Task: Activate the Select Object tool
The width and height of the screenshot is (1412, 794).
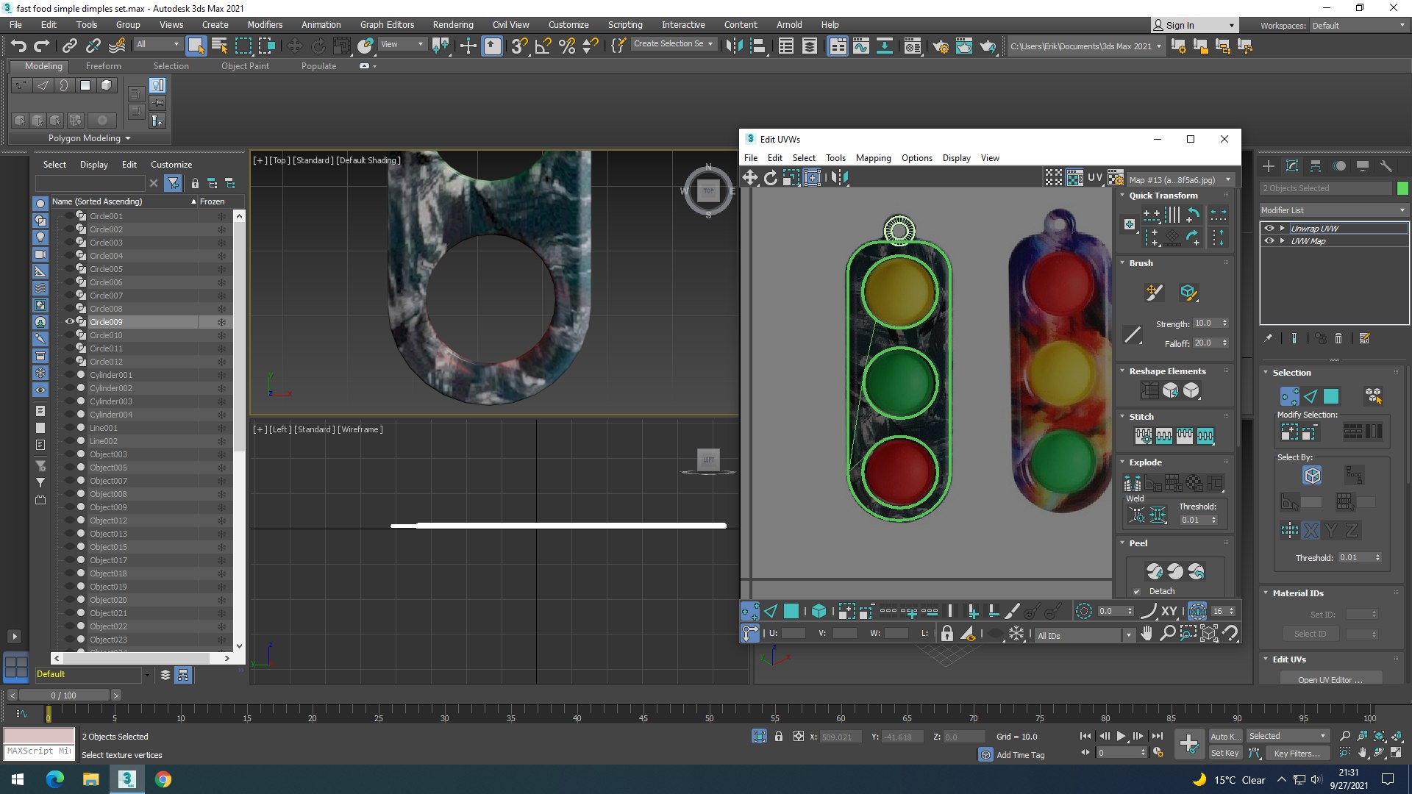Action: point(196,46)
